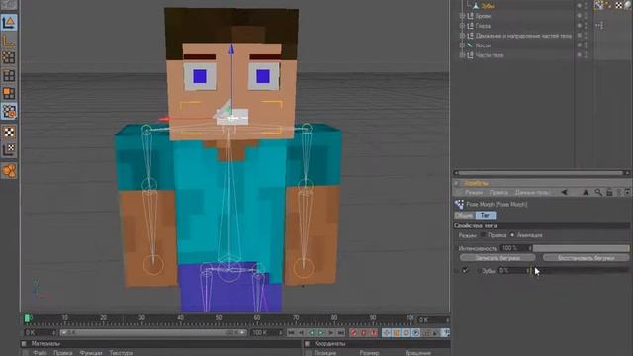Toggle the rotation key recording icon

click(x=407, y=333)
